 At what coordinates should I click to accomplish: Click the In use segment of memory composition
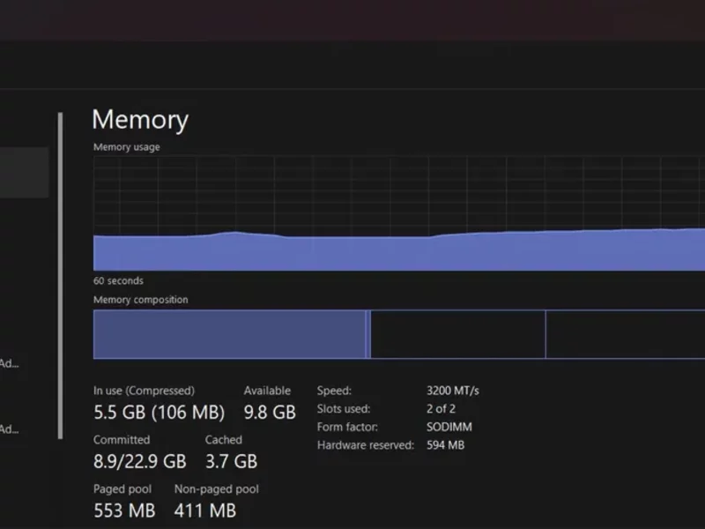229,334
